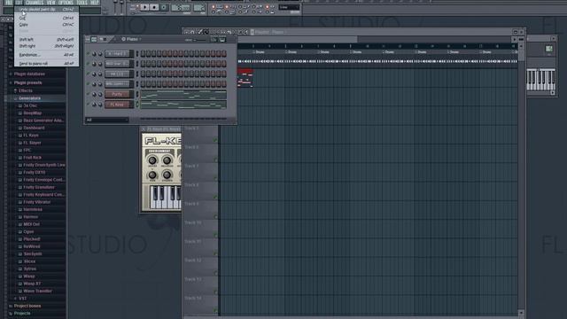Open the keyboard editor in step sequencer

point(222,39)
